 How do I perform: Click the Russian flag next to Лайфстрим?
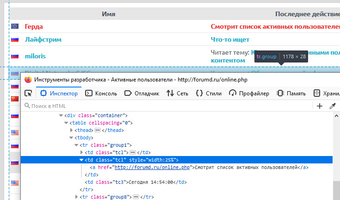(15, 39)
